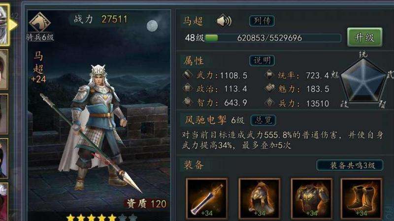Open the 总览 skill overview
Image resolution: width=394 pixels, height=221 pixels.
pyautogui.click(x=263, y=120)
